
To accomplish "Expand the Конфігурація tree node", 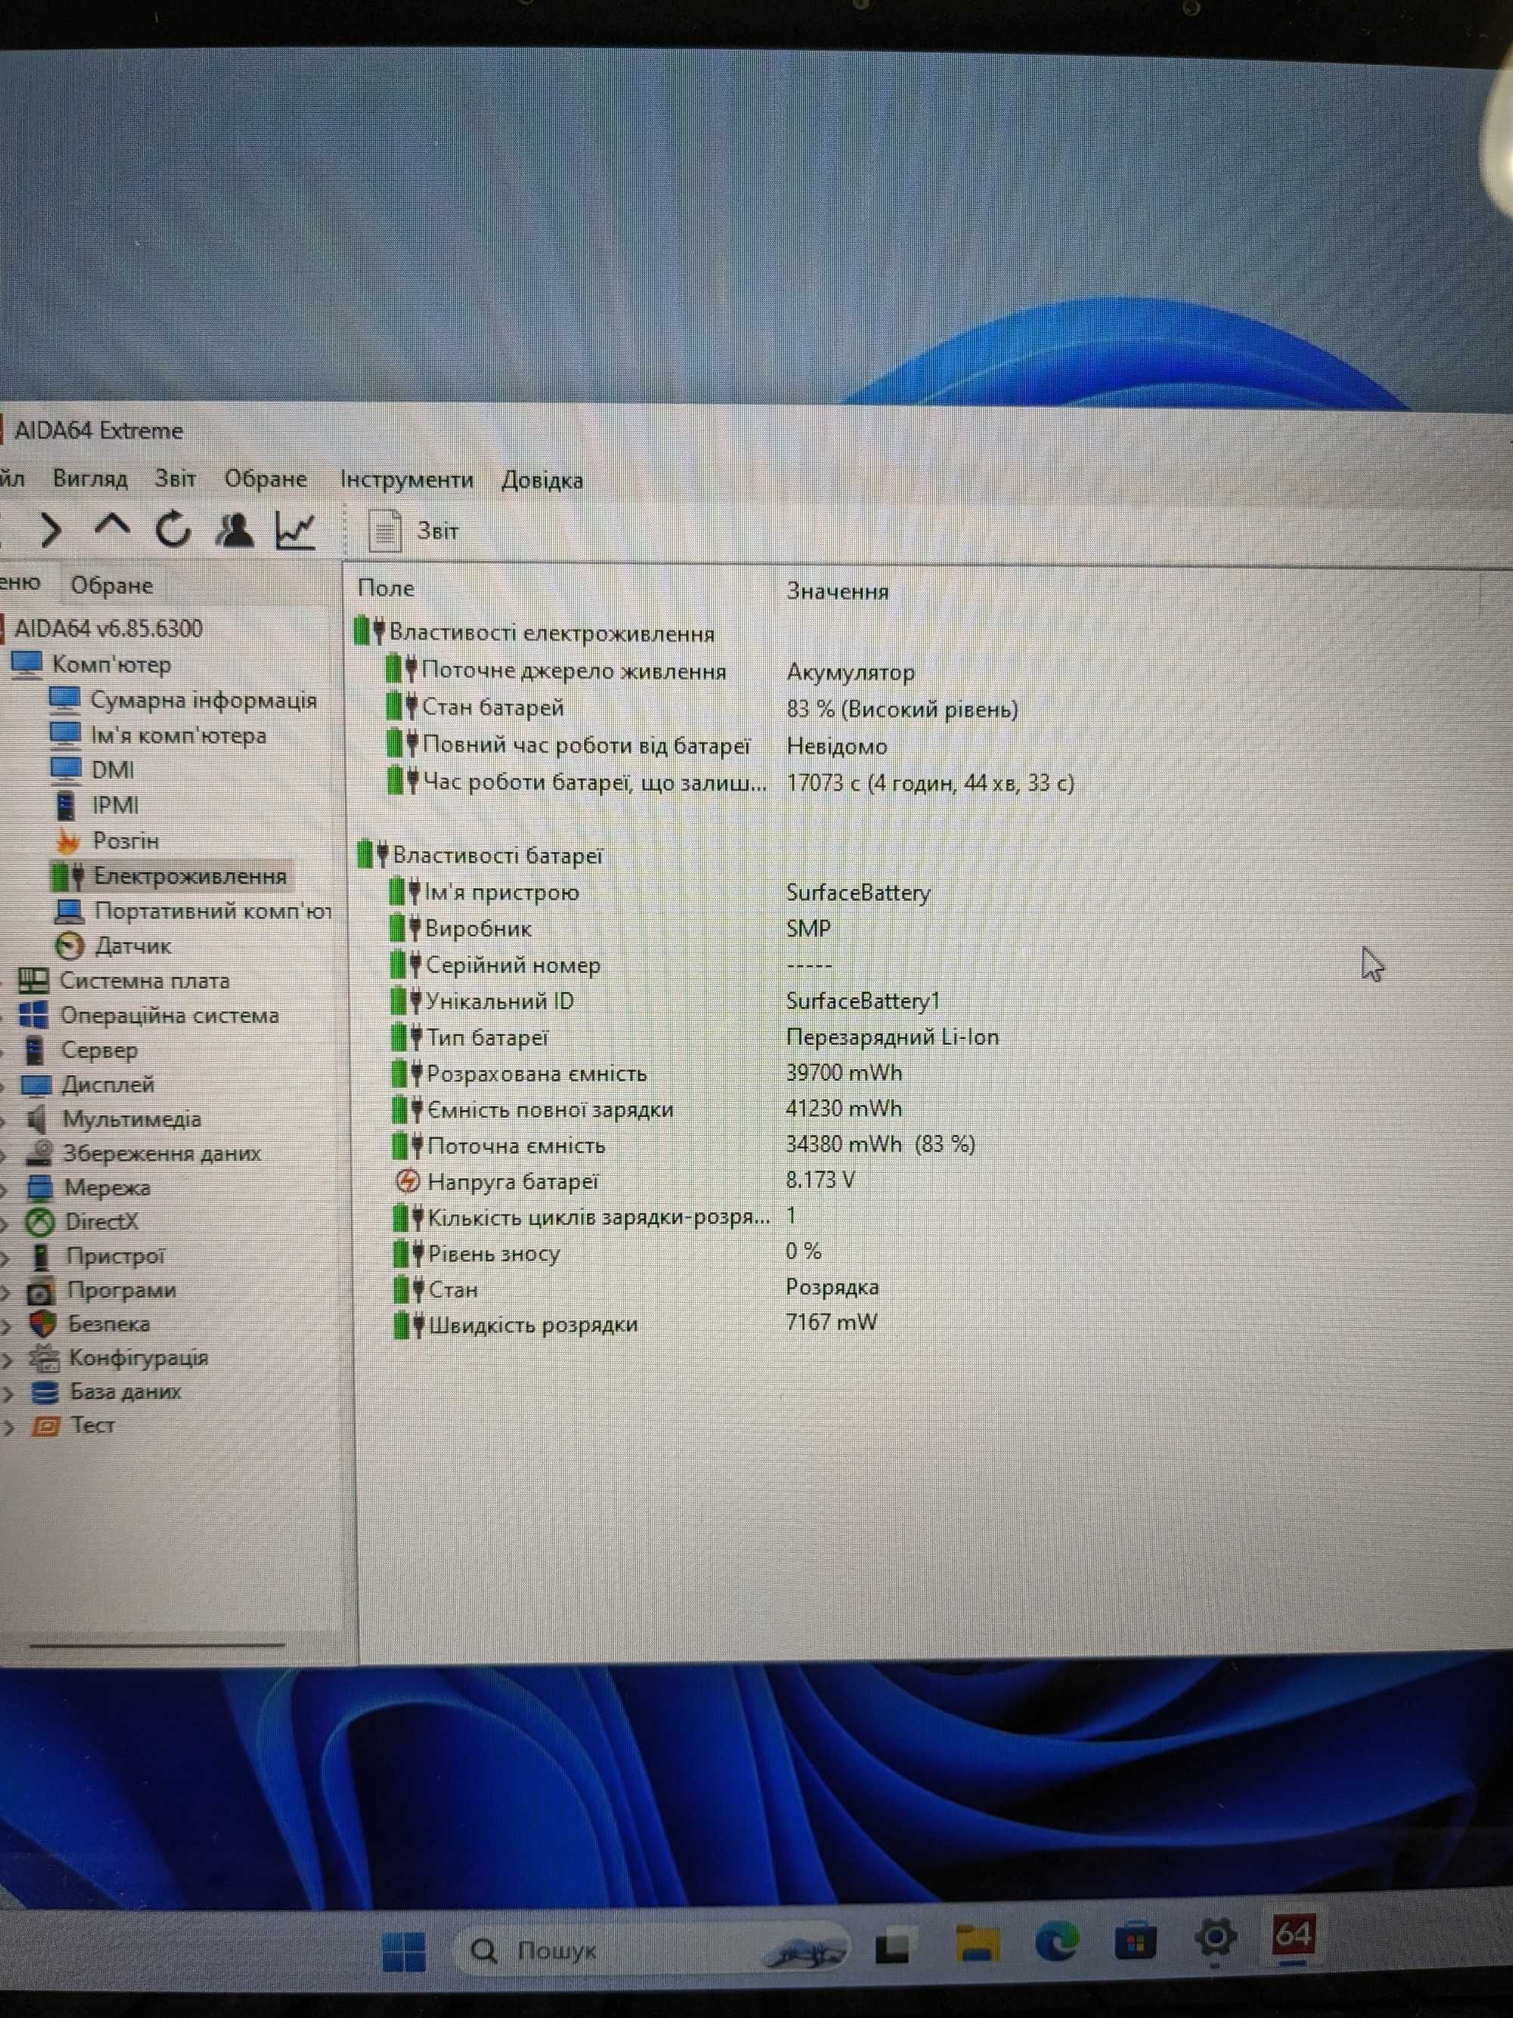I will point(6,1359).
